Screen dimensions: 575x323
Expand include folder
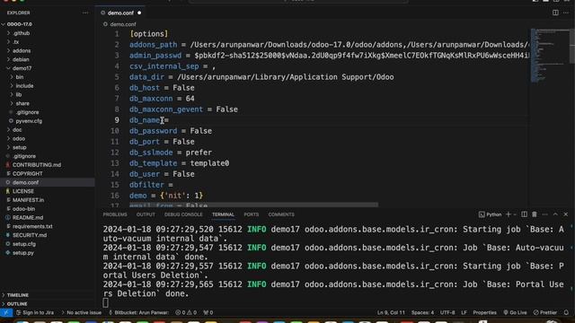pos(24,86)
